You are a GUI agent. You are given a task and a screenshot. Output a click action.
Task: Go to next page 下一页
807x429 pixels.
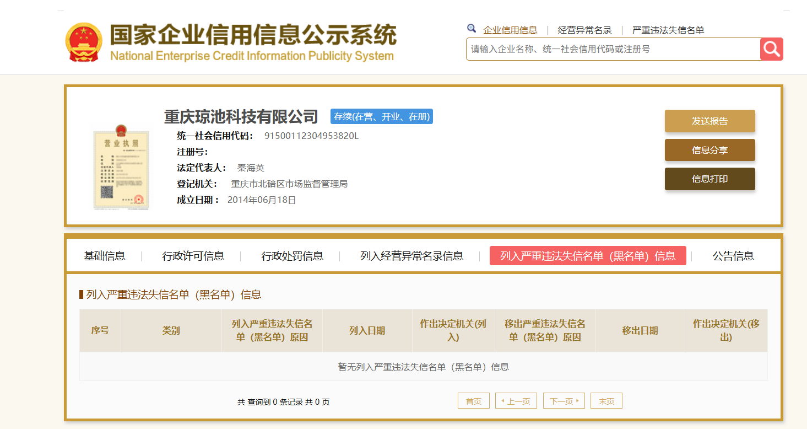[x=564, y=401]
